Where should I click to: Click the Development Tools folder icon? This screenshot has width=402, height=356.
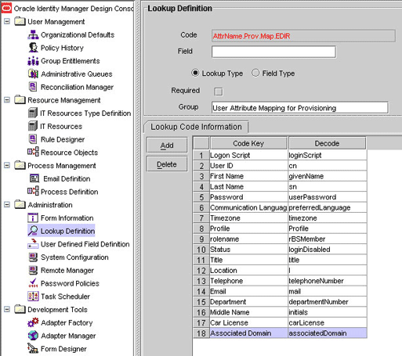click(x=20, y=309)
